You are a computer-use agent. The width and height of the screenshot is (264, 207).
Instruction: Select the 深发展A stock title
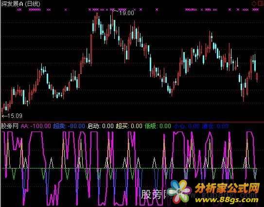click(x=12, y=4)
